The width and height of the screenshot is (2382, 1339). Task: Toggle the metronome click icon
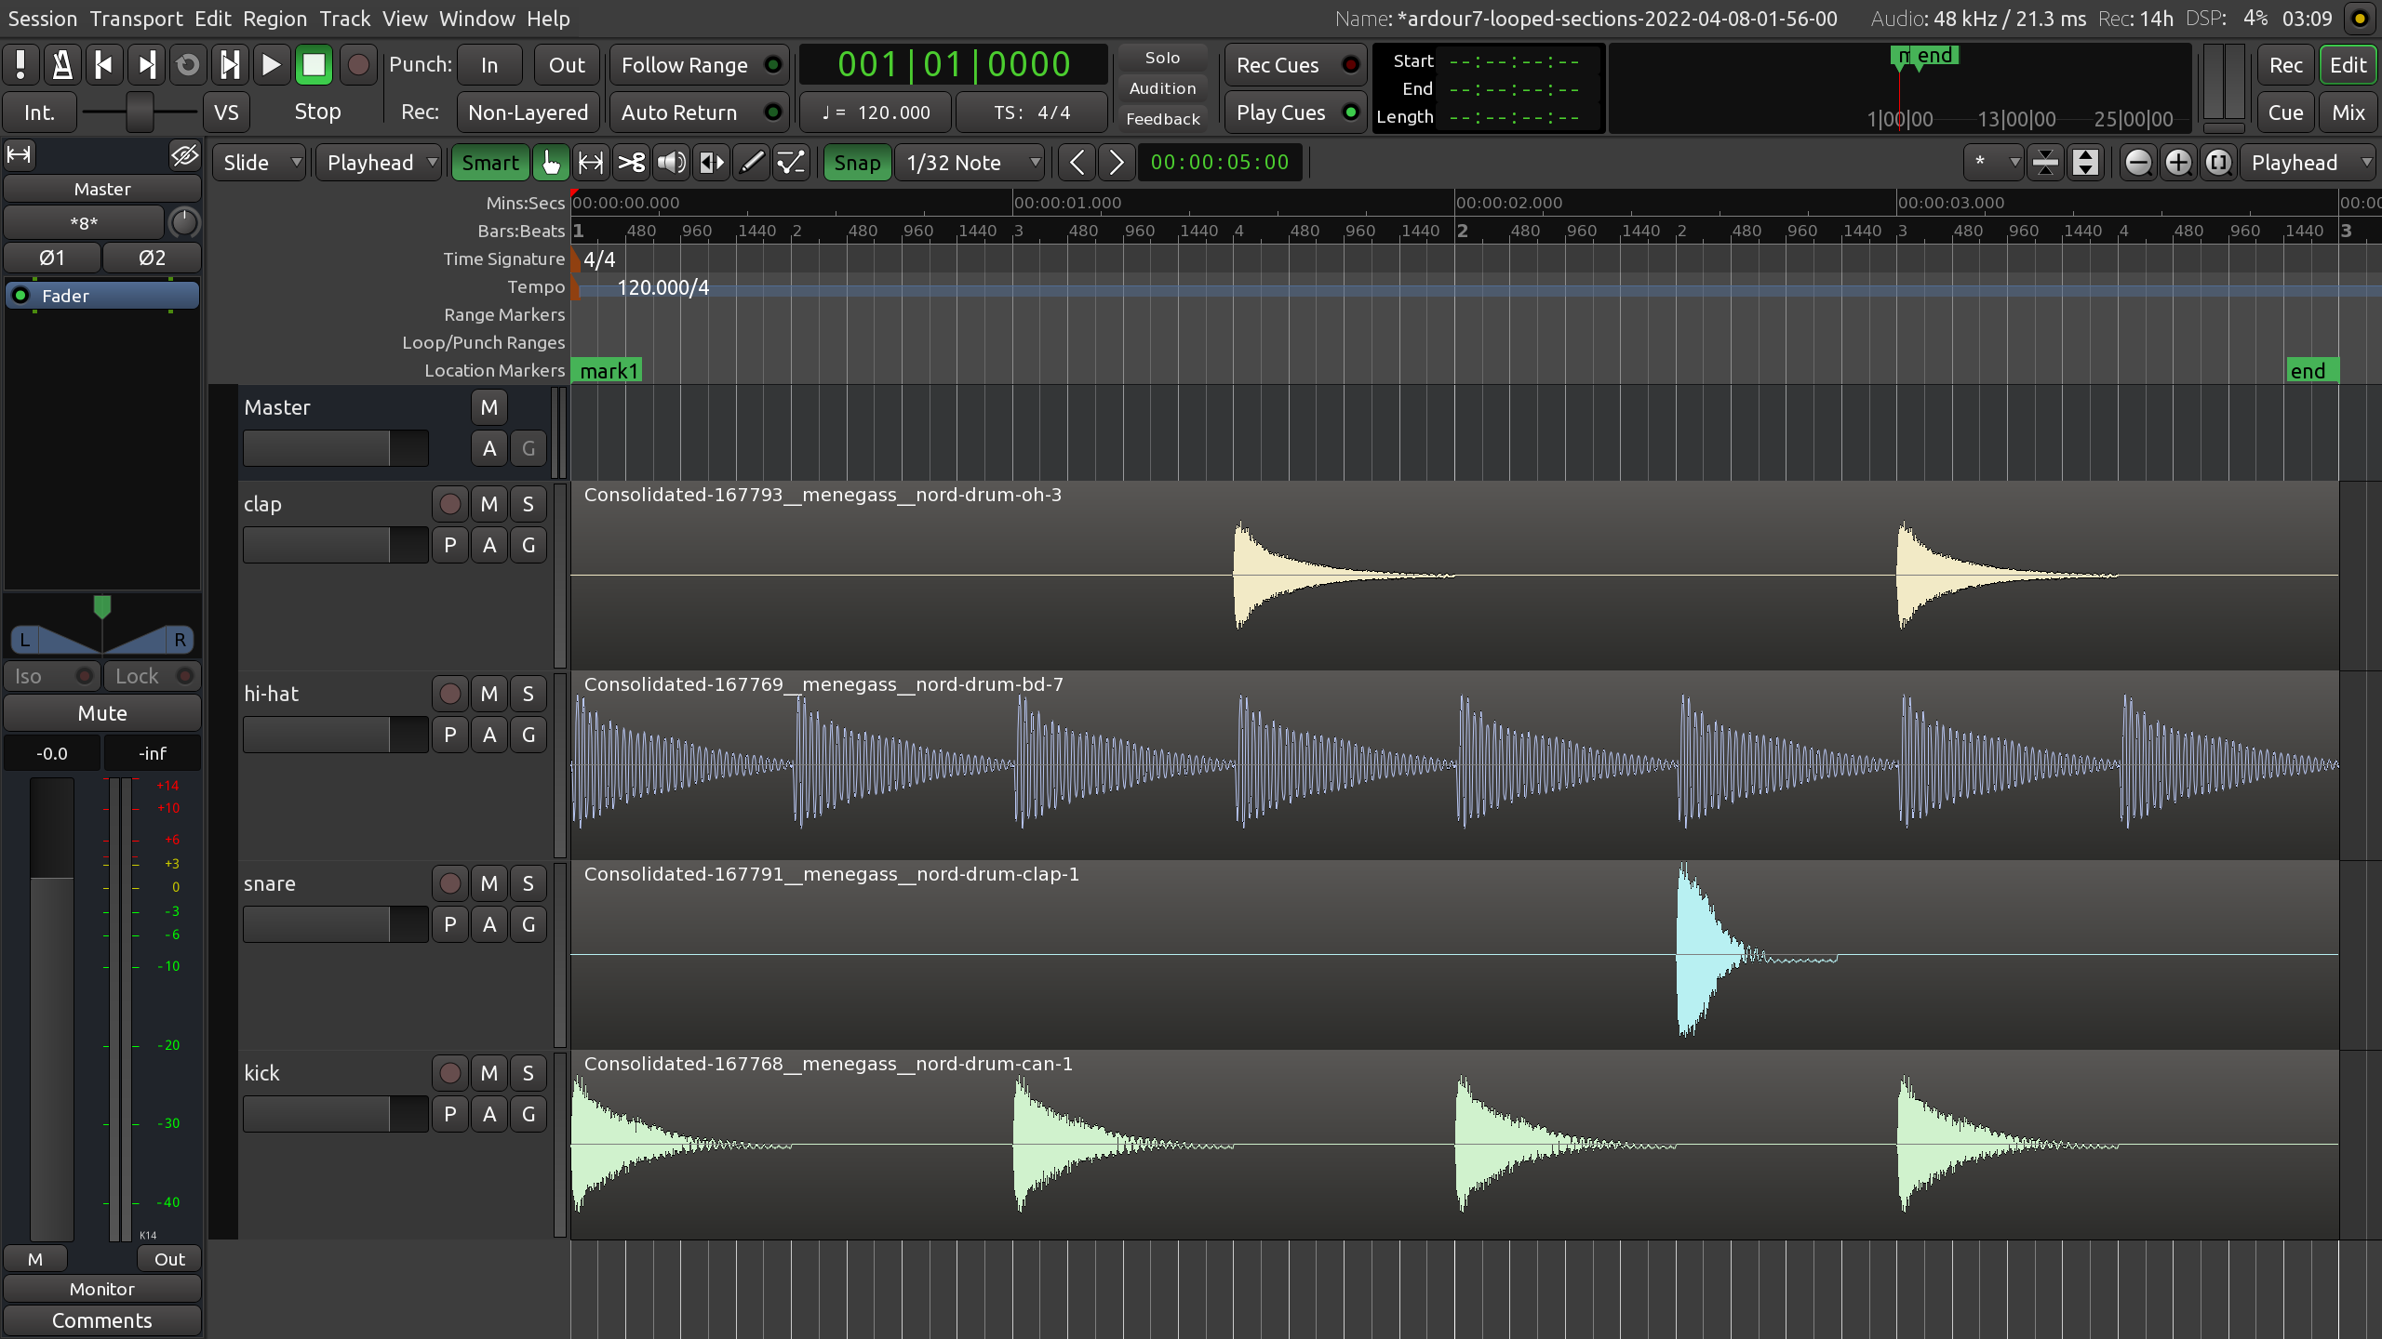click(x=62, y=65)
